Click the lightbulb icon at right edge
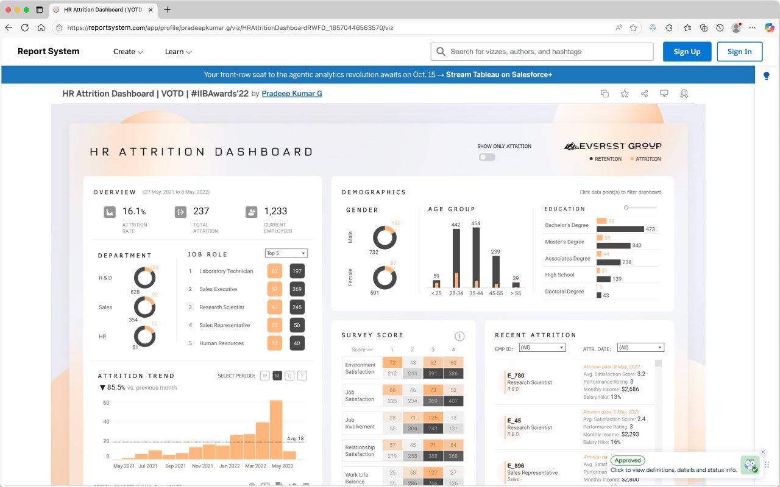 pos(767,76)
